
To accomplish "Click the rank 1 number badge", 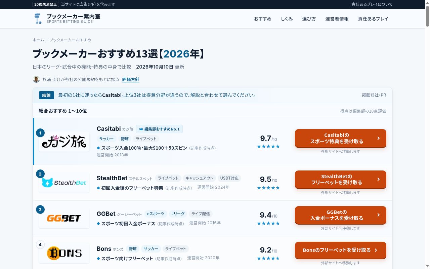I will click(x=40, y=133).
